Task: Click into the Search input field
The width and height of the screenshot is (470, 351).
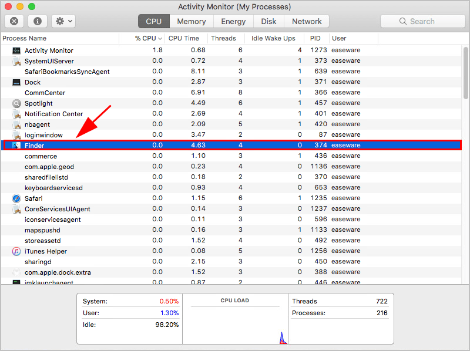Action: coord(422,21)
